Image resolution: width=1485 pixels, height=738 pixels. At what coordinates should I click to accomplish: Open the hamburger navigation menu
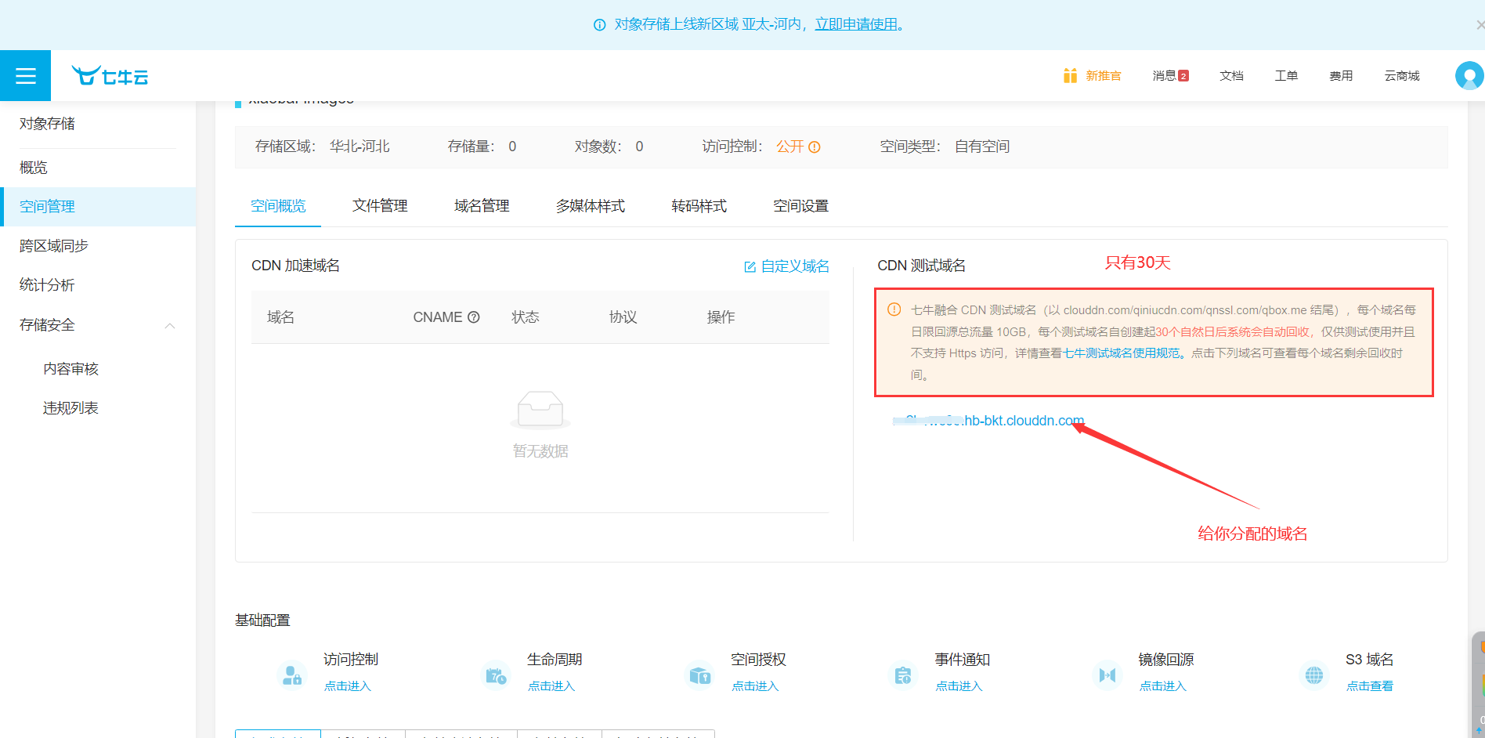pos(25,76)
